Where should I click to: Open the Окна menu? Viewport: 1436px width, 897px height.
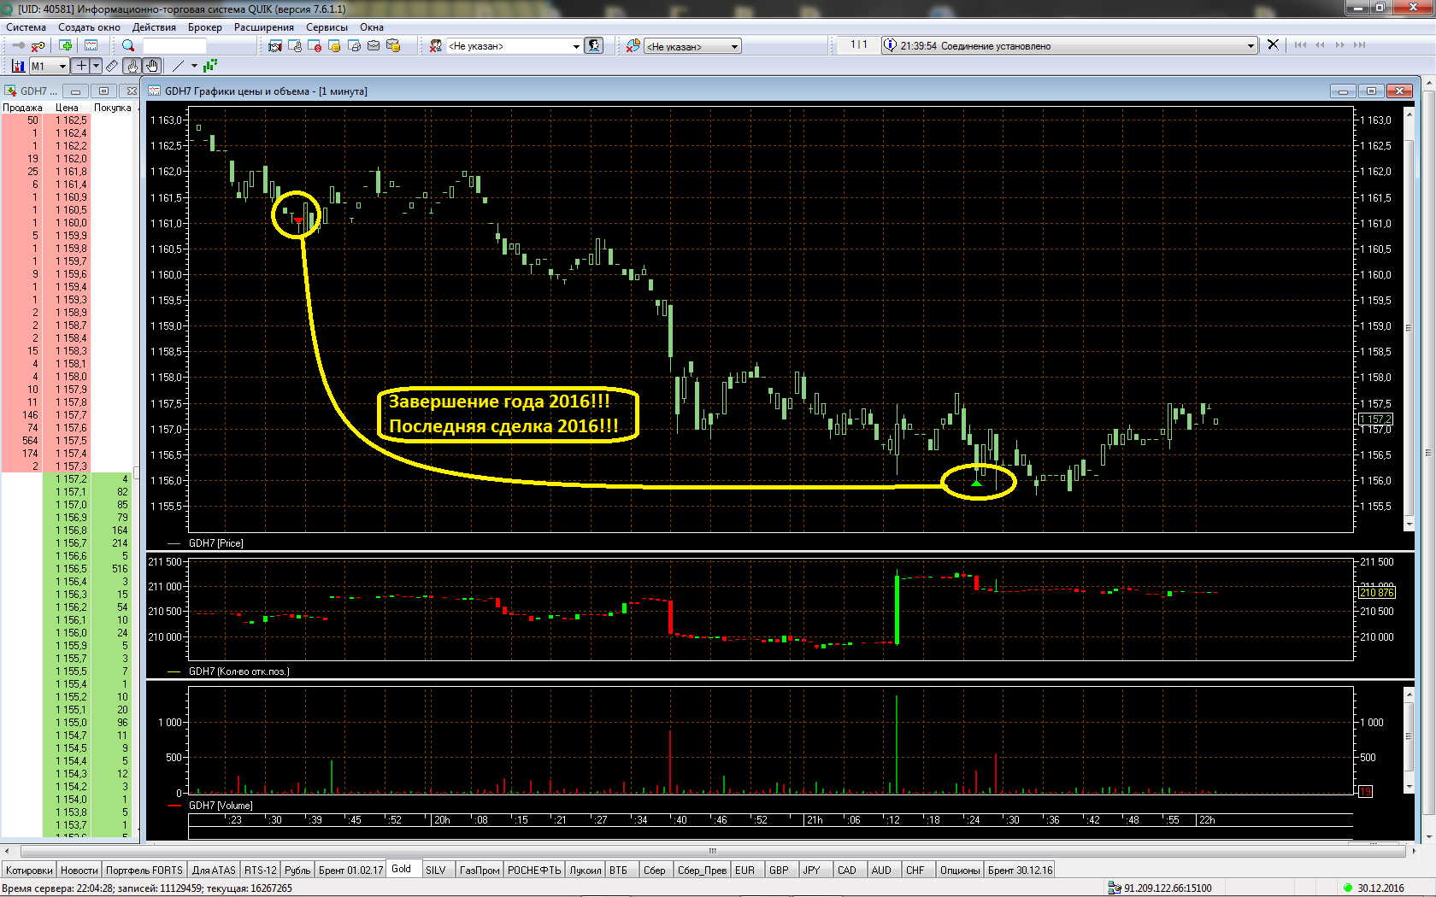(x=372, y=27)
